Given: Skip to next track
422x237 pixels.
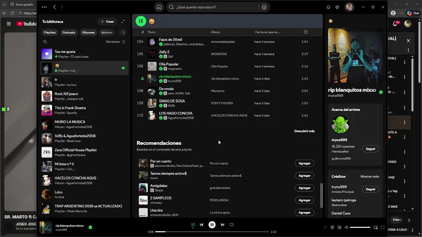Looking at the screenshot, I should [223, 225].
